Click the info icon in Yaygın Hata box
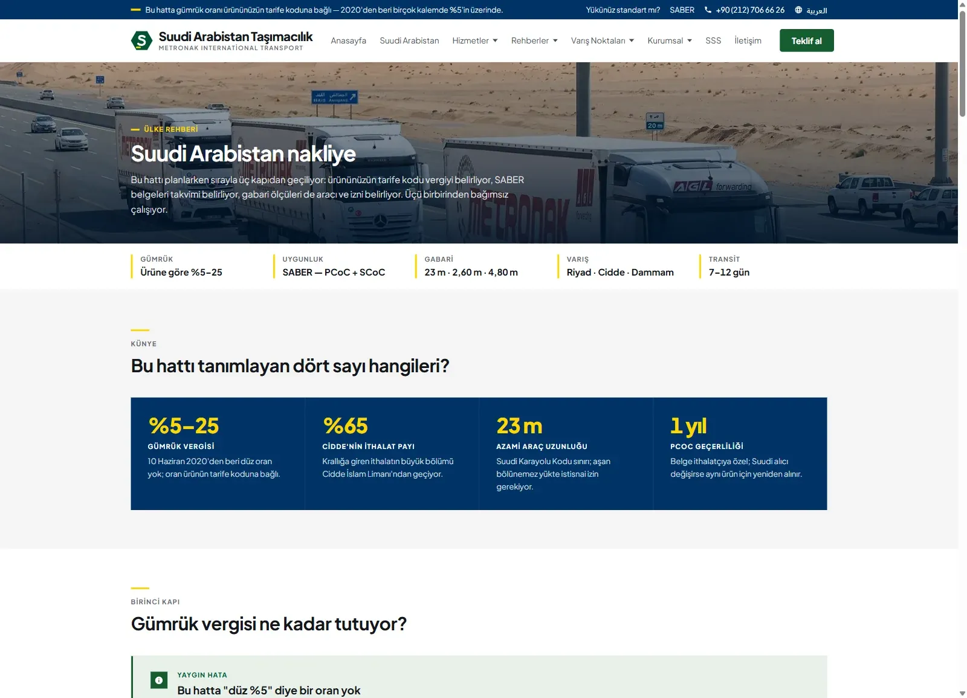This screenshot has height=698, width=967. 159,680
